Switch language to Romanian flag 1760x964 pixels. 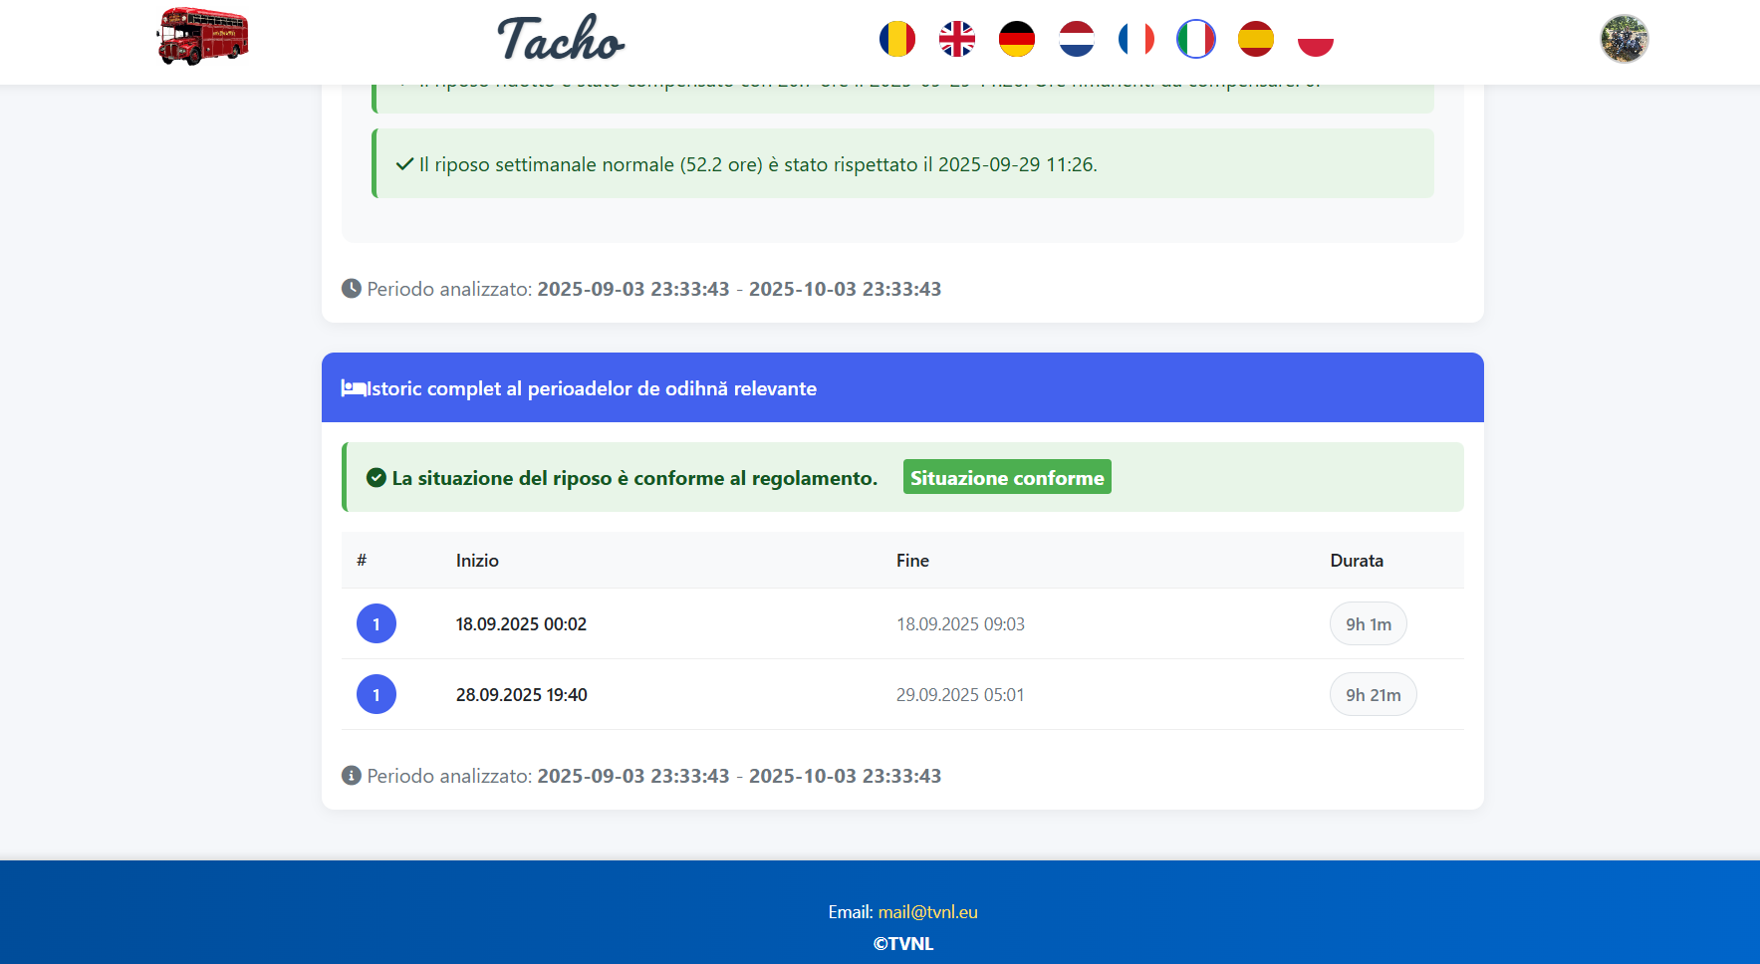[896, 40]
